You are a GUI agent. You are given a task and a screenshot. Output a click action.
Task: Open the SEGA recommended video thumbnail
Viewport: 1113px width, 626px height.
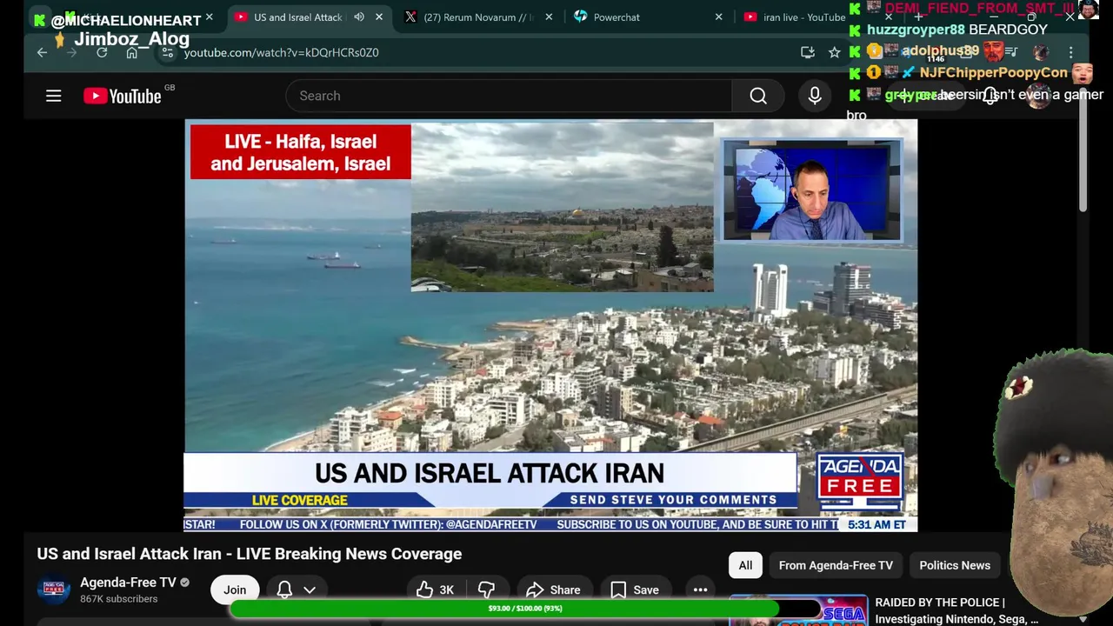(x=798, y=610)
